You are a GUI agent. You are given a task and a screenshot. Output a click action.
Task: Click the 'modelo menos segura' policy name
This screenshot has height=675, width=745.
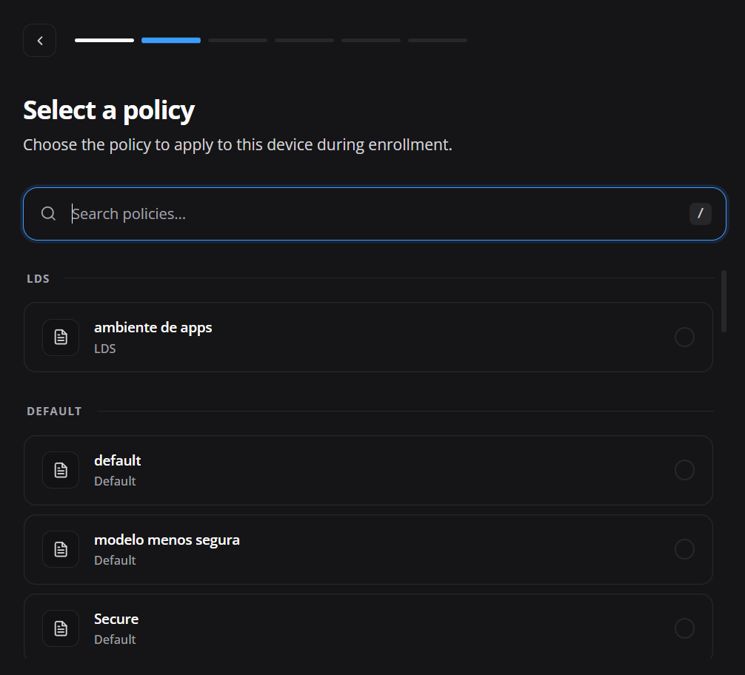(167, 540)
